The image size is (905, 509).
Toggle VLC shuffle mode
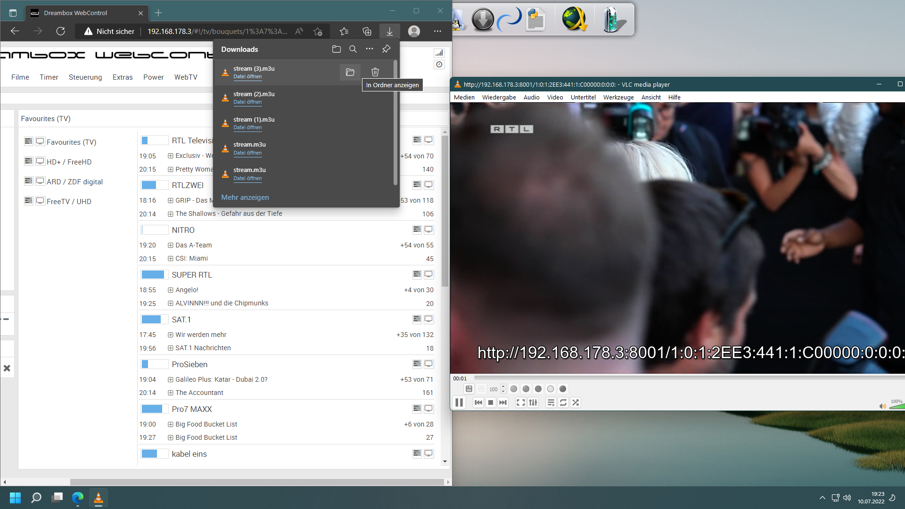tap(576, 402)
